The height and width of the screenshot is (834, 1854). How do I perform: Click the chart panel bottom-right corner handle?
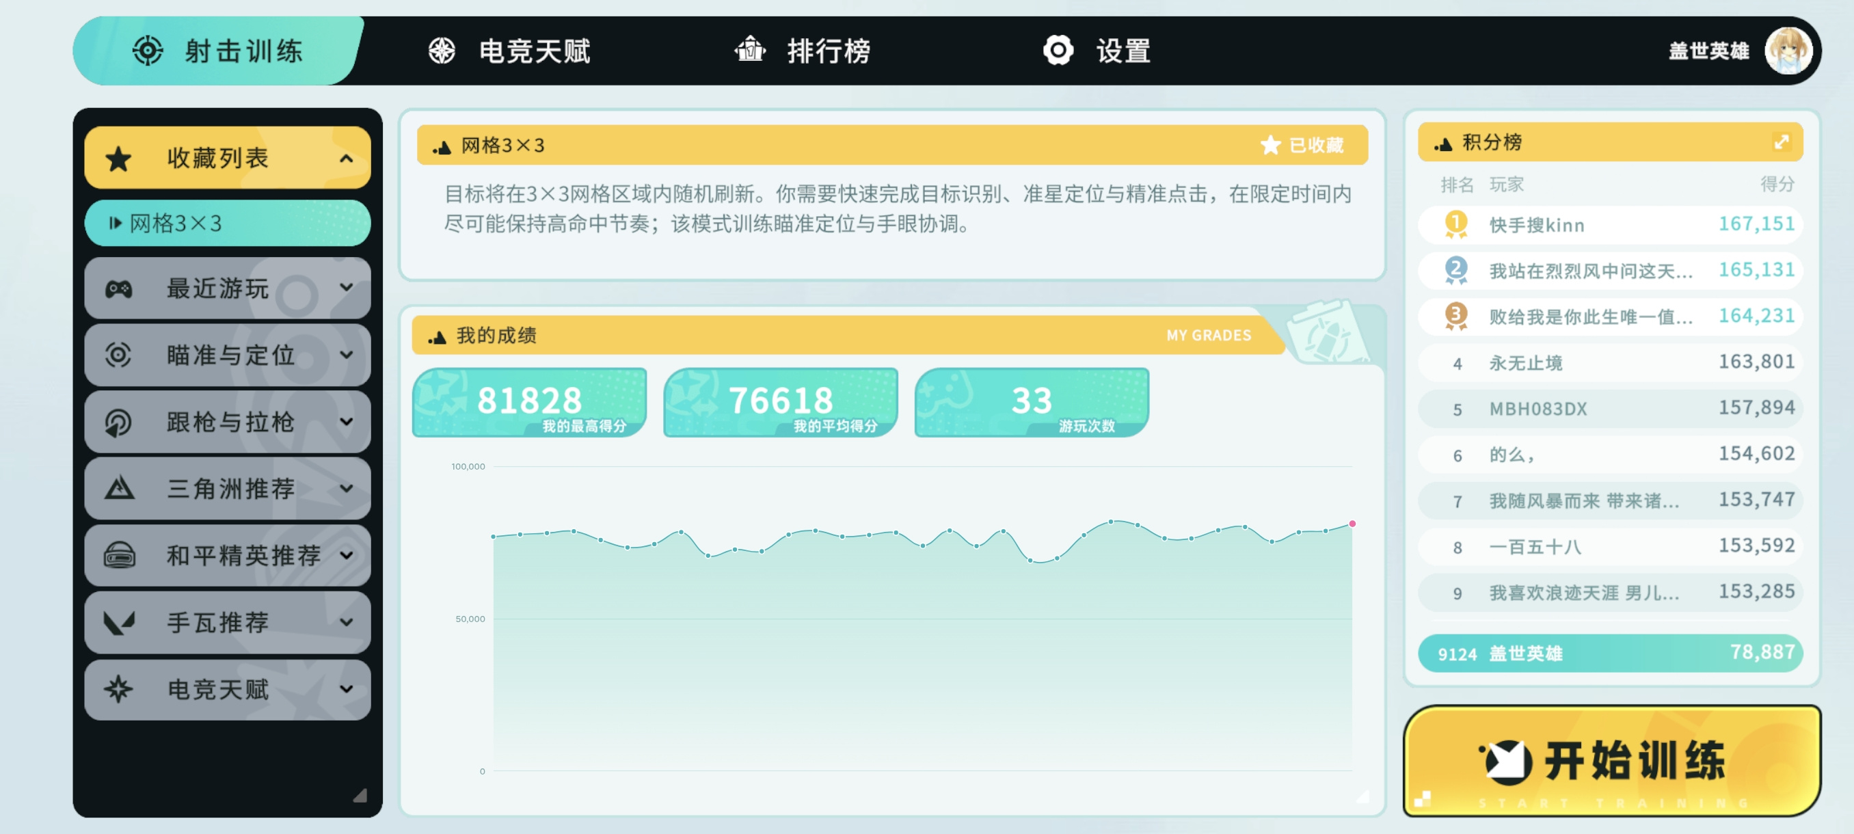point(1362,796)
